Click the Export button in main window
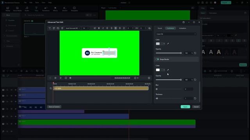The height and width of the screenshot is (140, 250). (226, 3)
